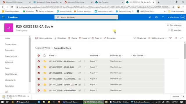The width and height of the screenshot is (186, 104).
Task: Delete the selected items
Action: [73, 38]
